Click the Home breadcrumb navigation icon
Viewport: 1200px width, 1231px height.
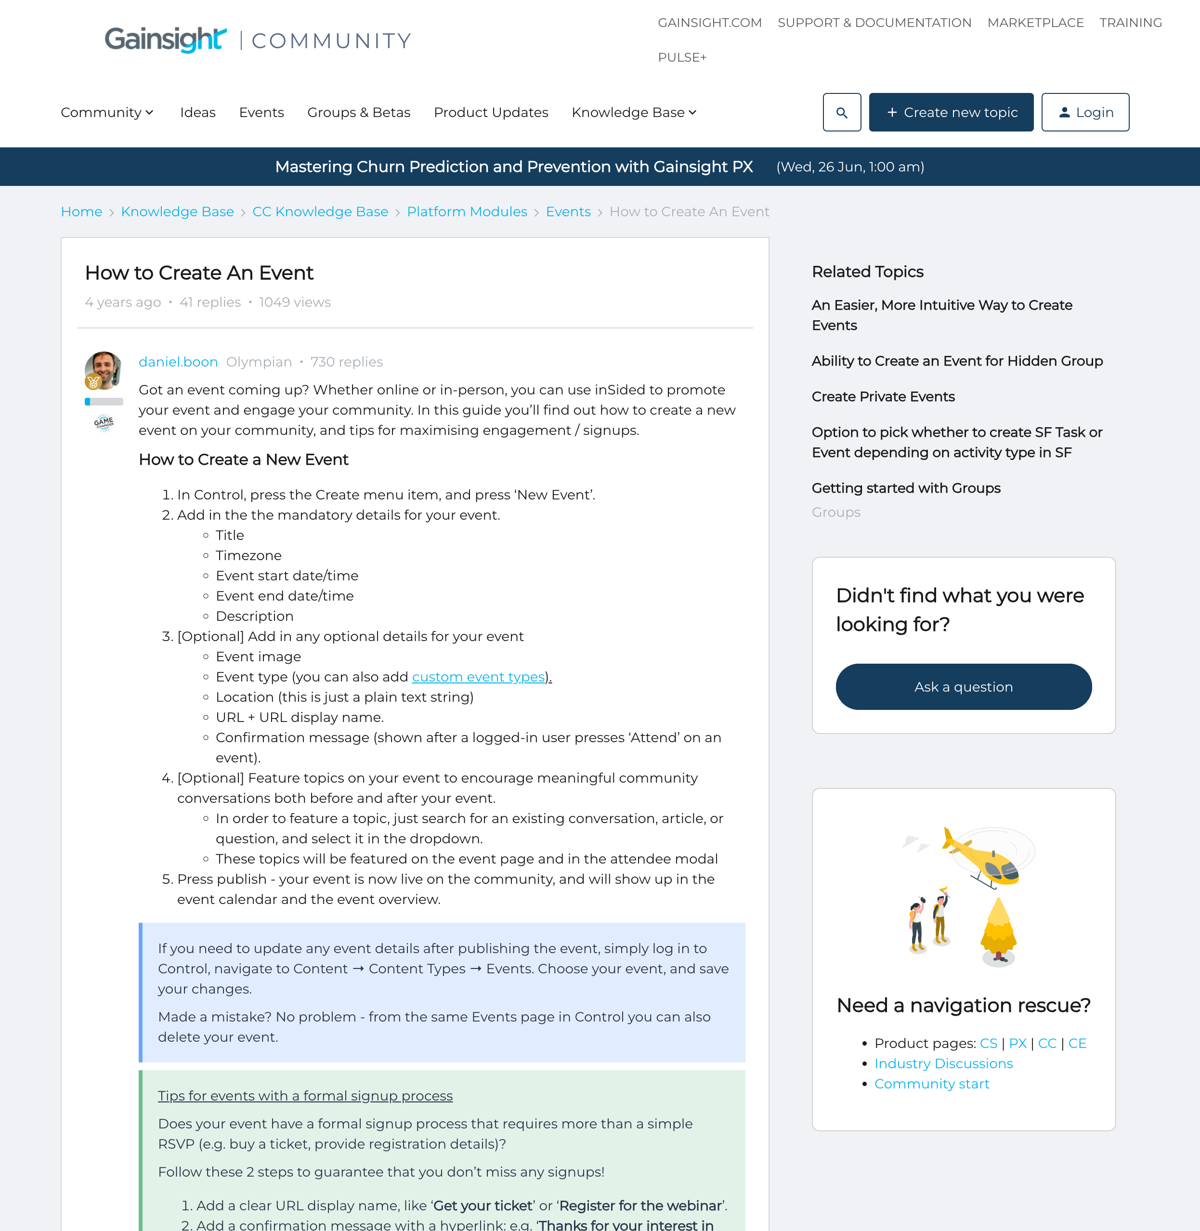click(x=80, y=211)
